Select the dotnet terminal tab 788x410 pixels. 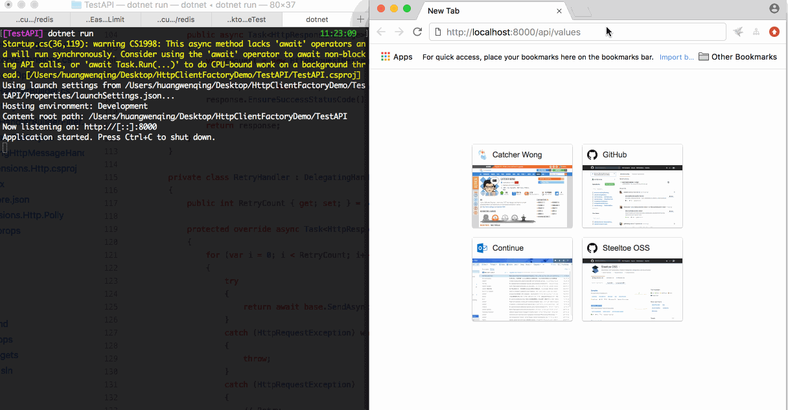tap(317, 19)
